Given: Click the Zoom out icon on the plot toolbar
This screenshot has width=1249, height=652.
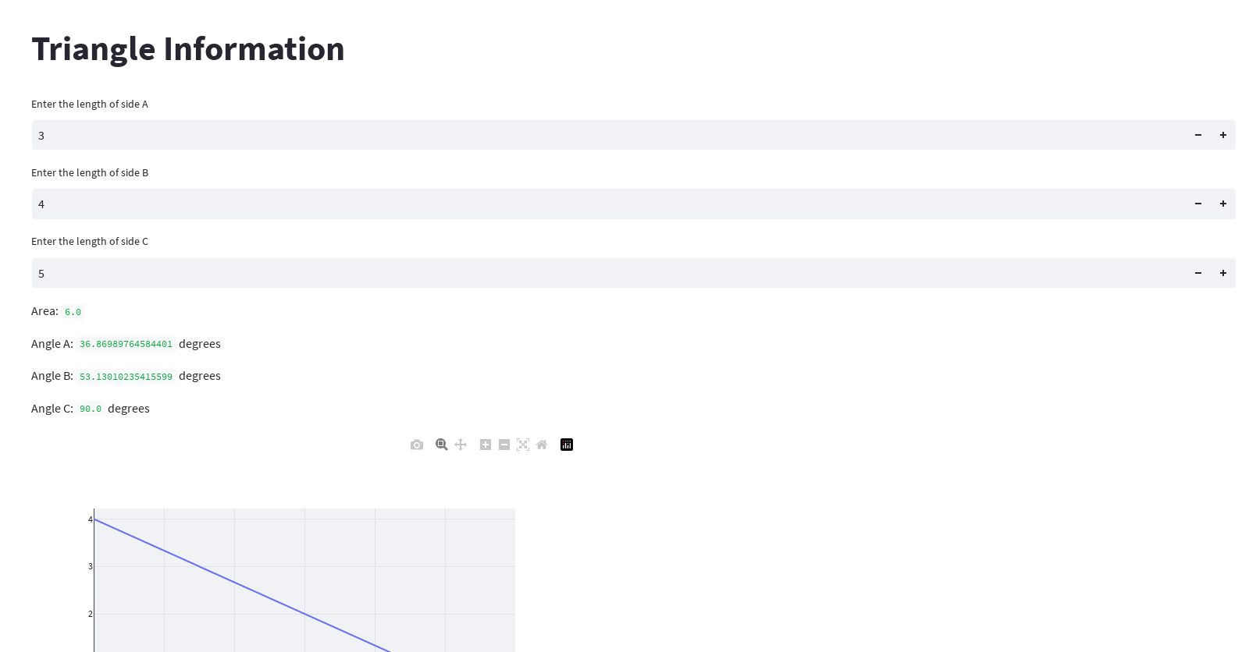Looking at the screenshot, I should click(504, 445).
